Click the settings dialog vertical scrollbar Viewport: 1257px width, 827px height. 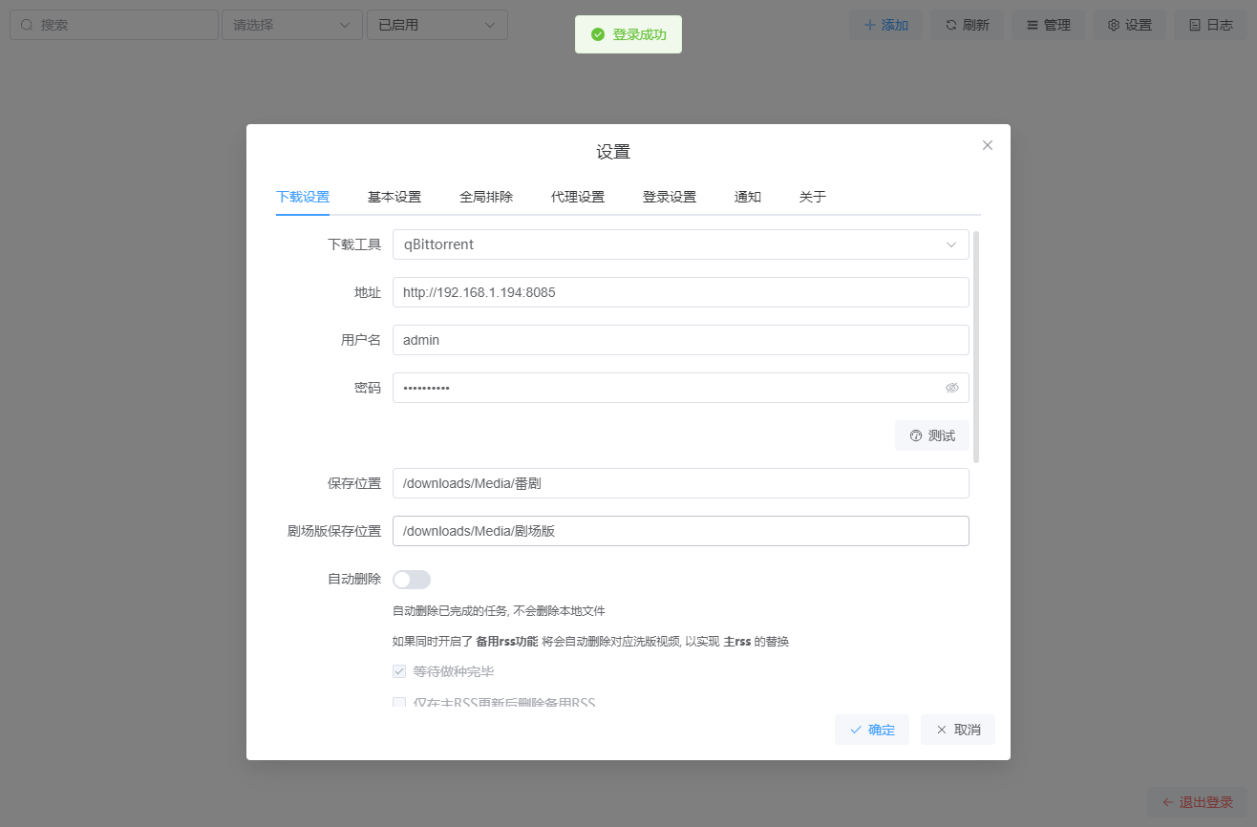point(976,348)
